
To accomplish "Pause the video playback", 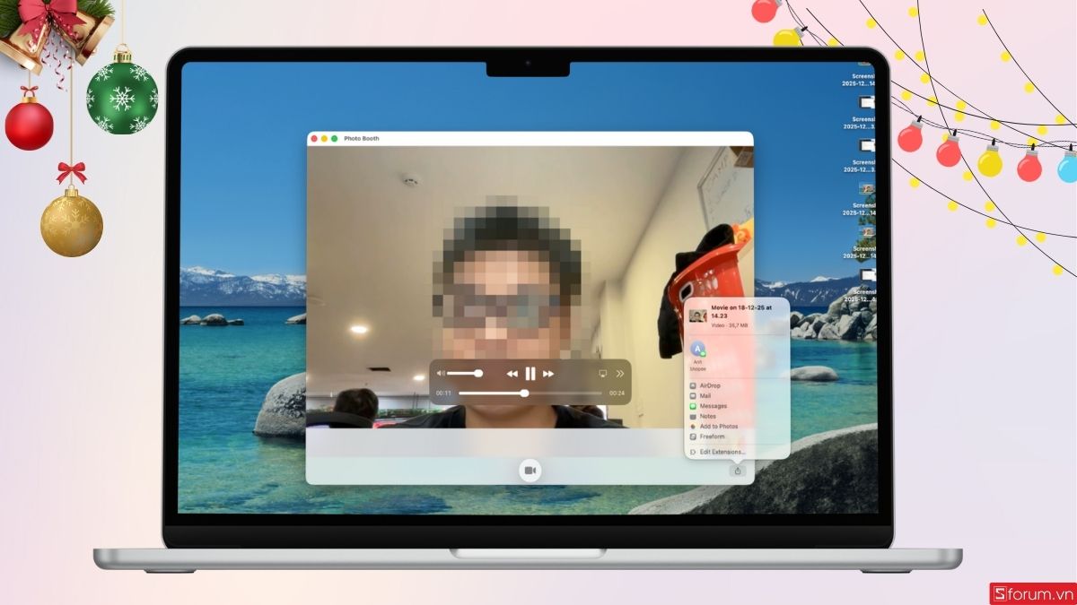I will pos(530,373).
